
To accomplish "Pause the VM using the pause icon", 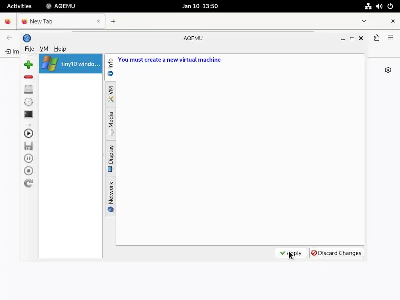I will (28, 158).
